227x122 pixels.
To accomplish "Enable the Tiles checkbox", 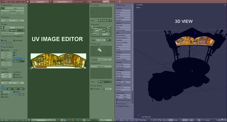I will (2, 60).
